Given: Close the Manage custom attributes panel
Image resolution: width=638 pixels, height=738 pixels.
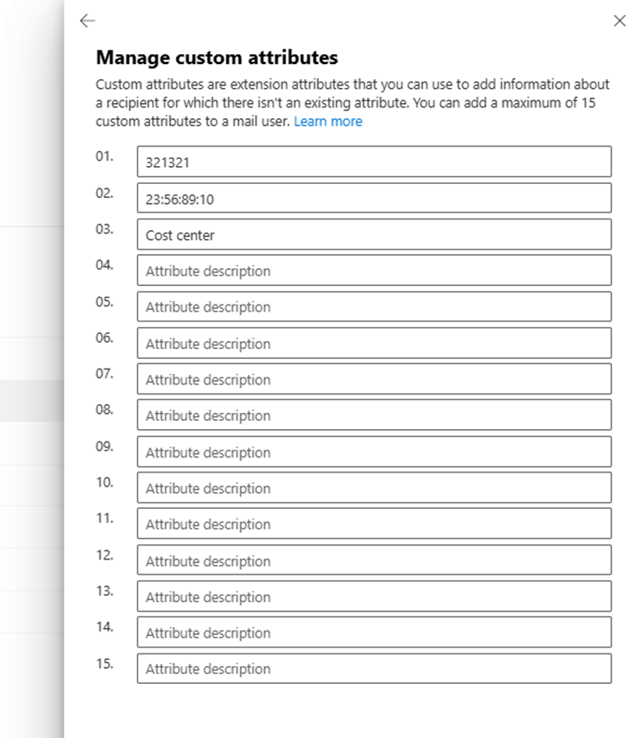Looking at the screenshot, I should (619, 20).
